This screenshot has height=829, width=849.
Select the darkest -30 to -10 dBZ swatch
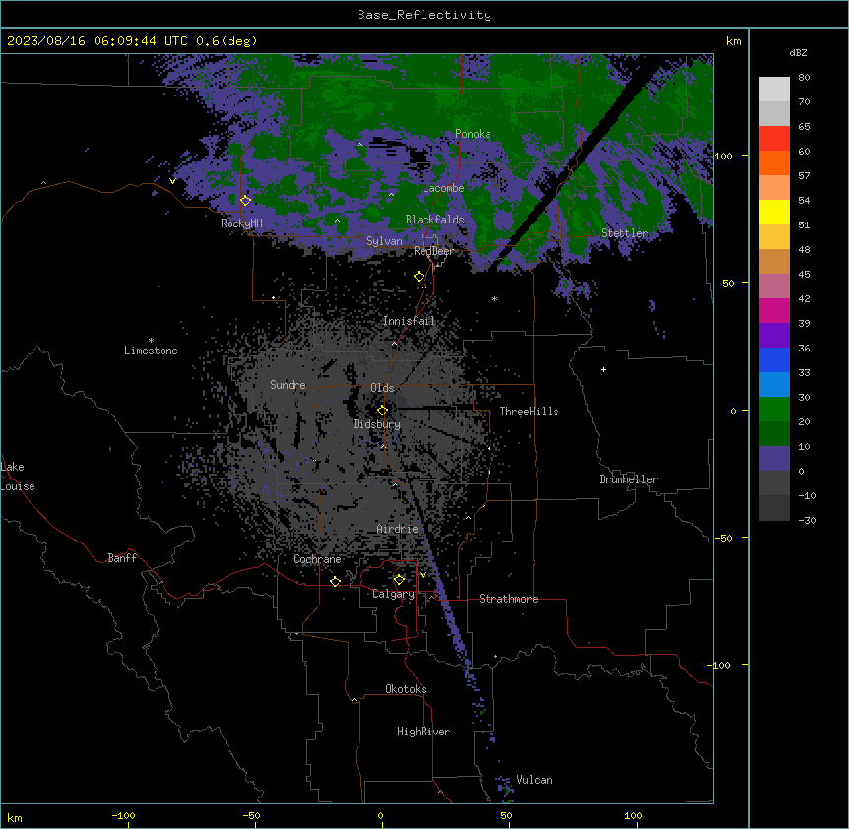774,508
